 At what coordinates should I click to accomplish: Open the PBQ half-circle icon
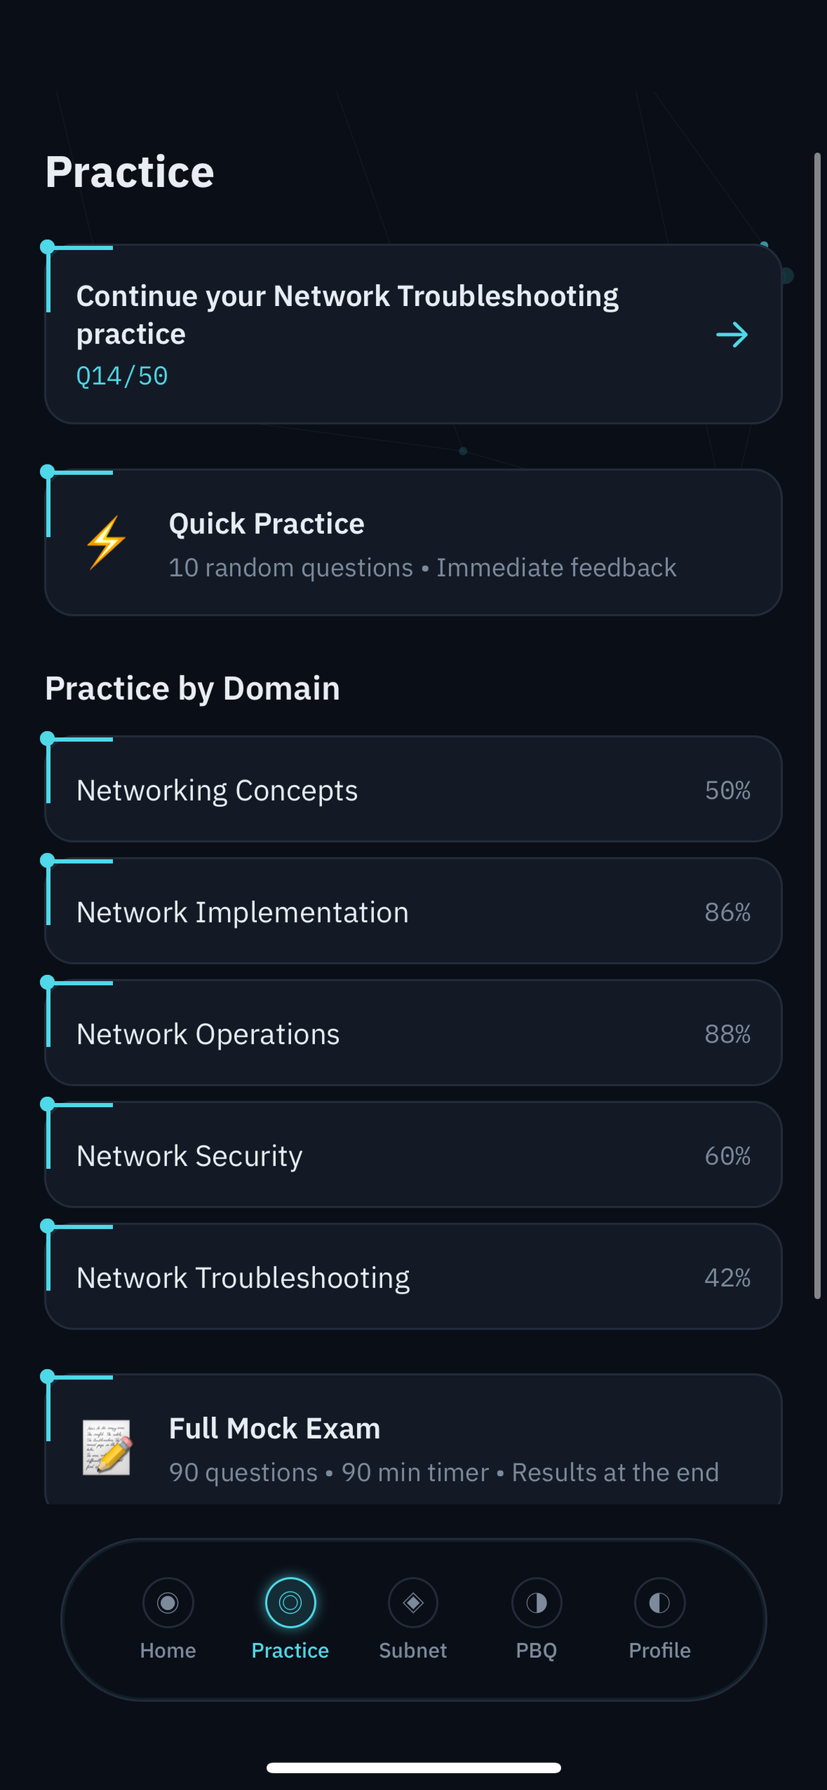pos(536,1602)
